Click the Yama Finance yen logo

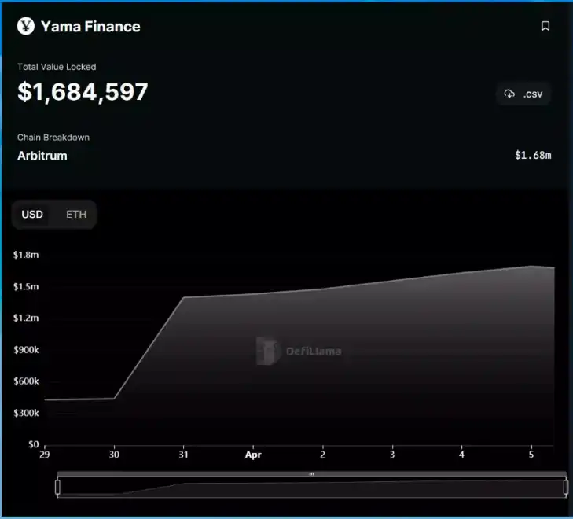26,26
